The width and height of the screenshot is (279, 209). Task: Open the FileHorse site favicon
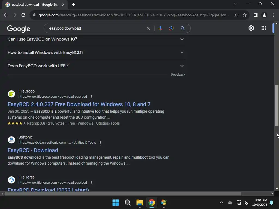point(11,180)
